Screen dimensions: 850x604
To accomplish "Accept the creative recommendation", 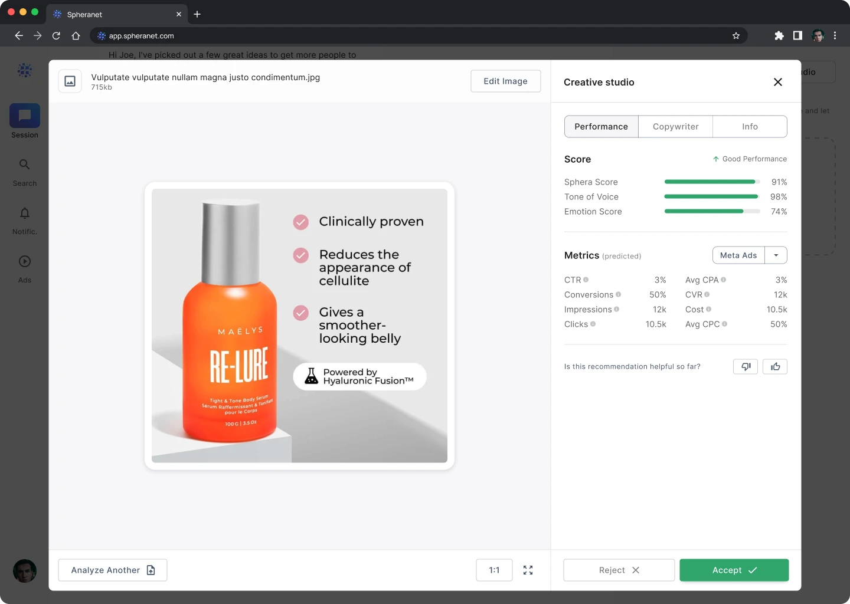I will coord(734,570).
